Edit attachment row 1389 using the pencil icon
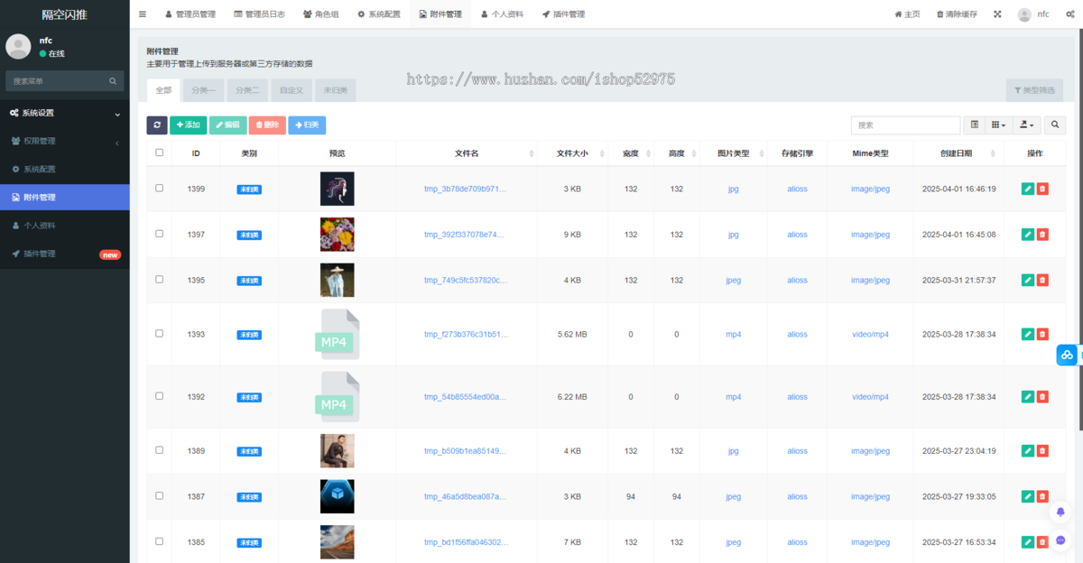Viewport: 1083px width, 563px height. coord(1027,451)
